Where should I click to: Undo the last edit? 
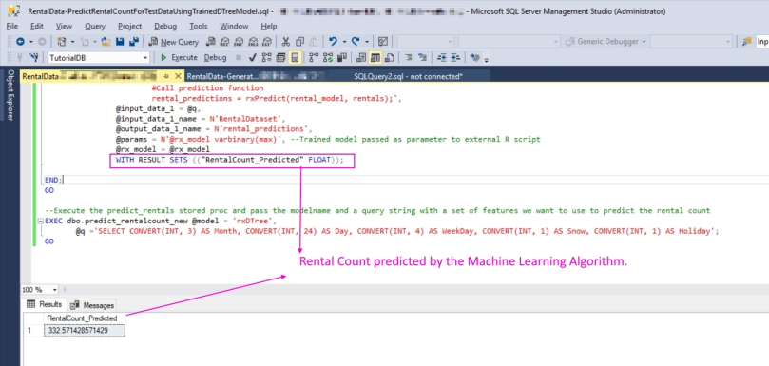coord(333,42)
